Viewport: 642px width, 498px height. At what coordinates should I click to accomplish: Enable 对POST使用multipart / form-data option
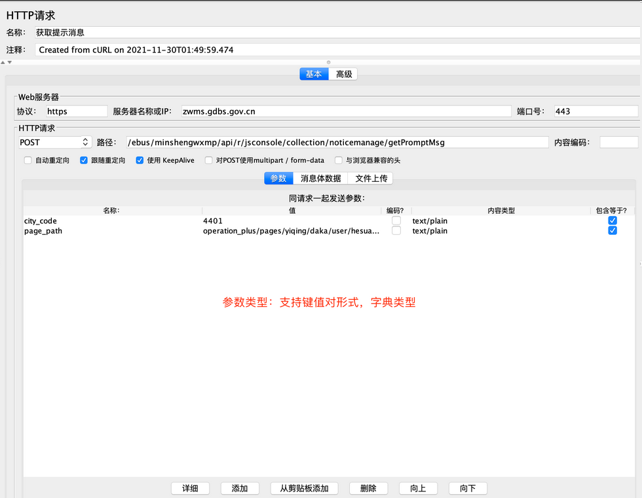(x=208, y=160)
